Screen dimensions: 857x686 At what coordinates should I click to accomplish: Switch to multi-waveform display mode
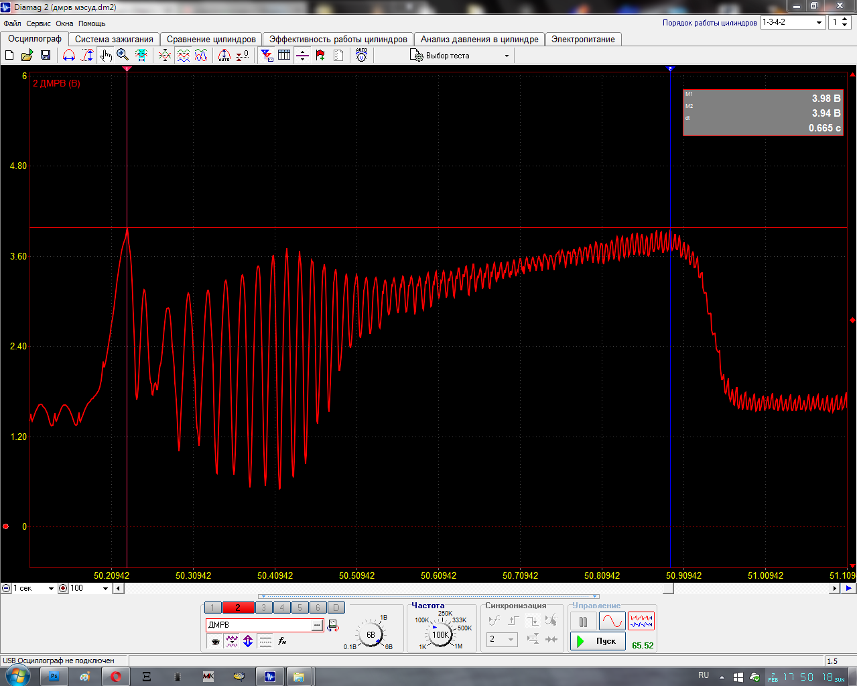[641, 621]
